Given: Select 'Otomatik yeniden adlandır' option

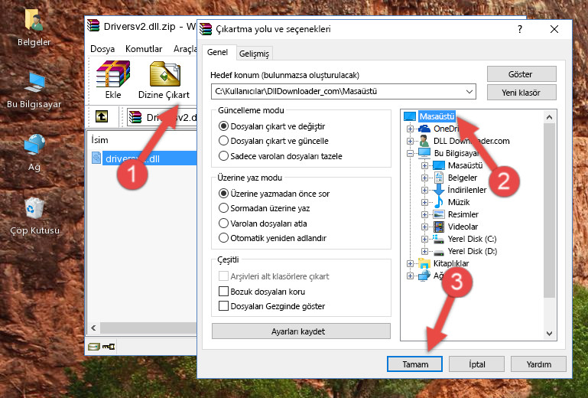Looking at the screenshot, I should (223, 238).
